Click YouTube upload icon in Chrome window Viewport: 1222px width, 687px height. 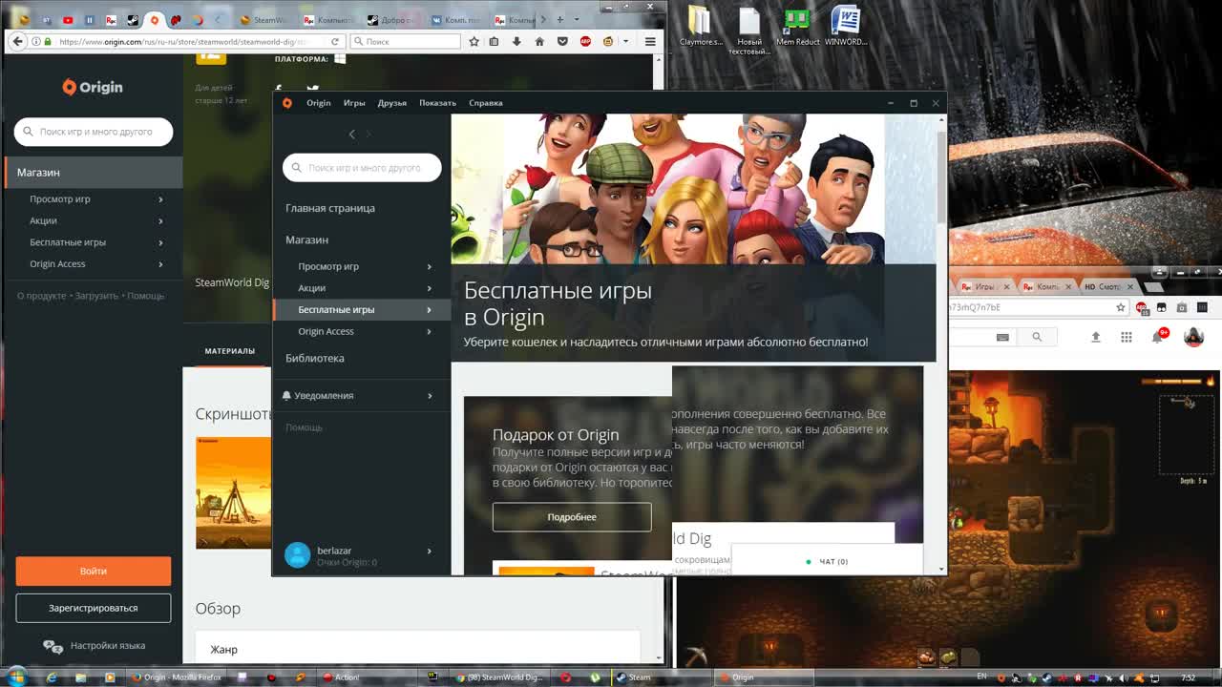[x=1096, y=337]
